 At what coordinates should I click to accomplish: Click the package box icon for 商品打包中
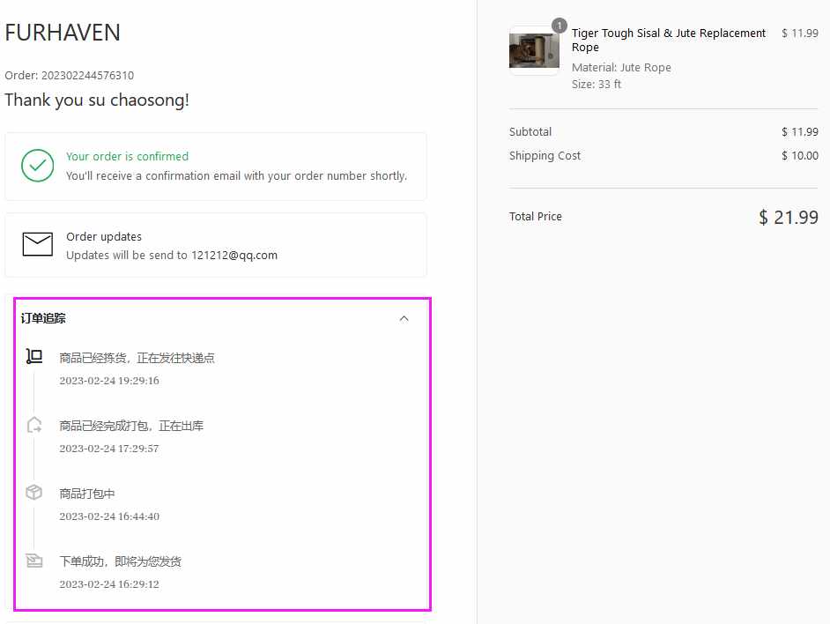34,492
